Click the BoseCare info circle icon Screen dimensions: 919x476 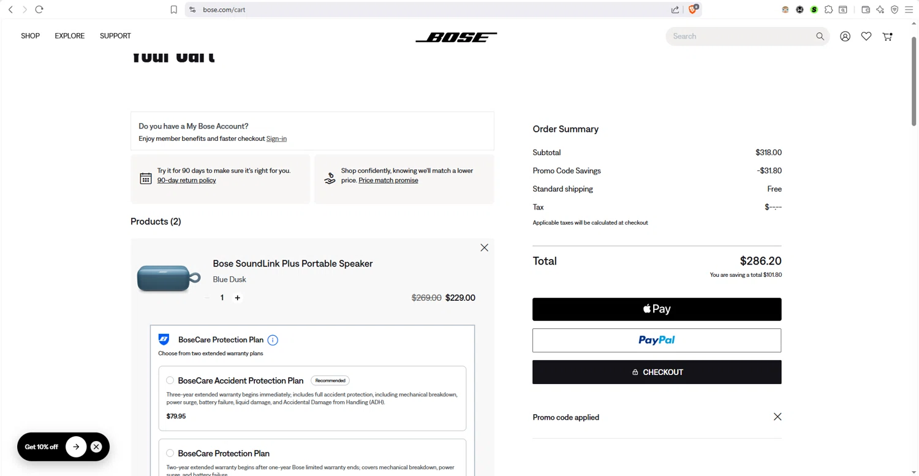(273, 340)
